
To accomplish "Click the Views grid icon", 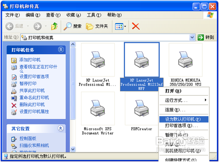I will point(119,27).
